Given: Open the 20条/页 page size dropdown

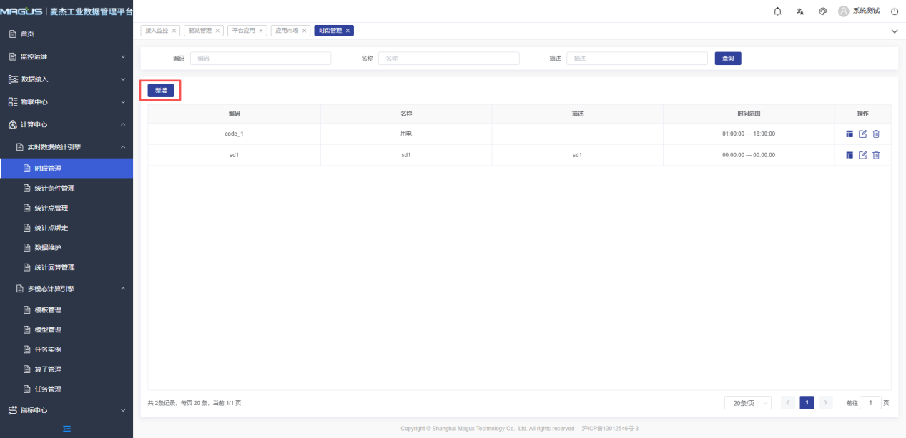Looking at the screenshot, I should [747, 403].
